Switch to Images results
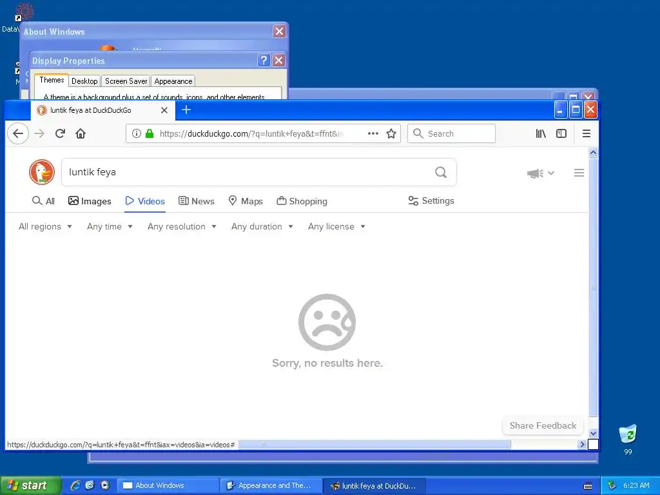Screen dimensions: 660x495 (90, 201)
